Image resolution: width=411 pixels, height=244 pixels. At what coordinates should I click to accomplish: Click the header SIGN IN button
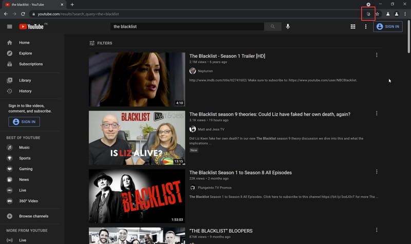pos(388,27)
